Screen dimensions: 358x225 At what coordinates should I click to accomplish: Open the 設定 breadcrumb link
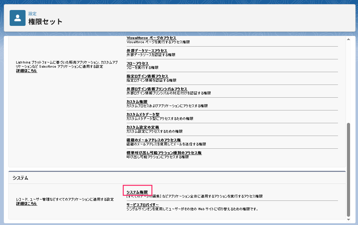32,14
